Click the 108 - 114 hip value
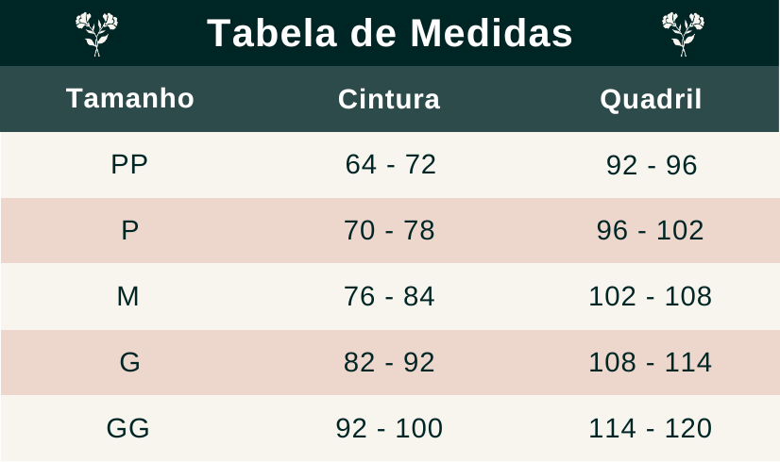This screenshot has width=780, height=462. (651, 362)
